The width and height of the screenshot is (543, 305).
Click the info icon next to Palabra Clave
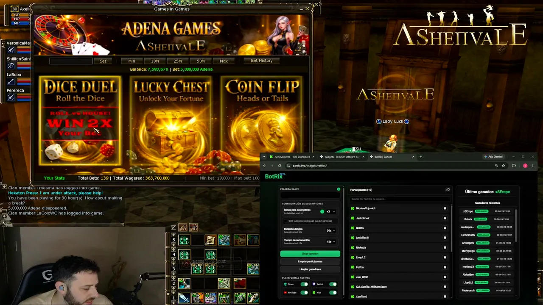pos(339,189)
